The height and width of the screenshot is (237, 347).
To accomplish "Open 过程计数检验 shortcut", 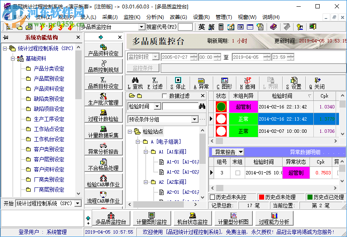I will pyautogui.click(x=103, y=116).
